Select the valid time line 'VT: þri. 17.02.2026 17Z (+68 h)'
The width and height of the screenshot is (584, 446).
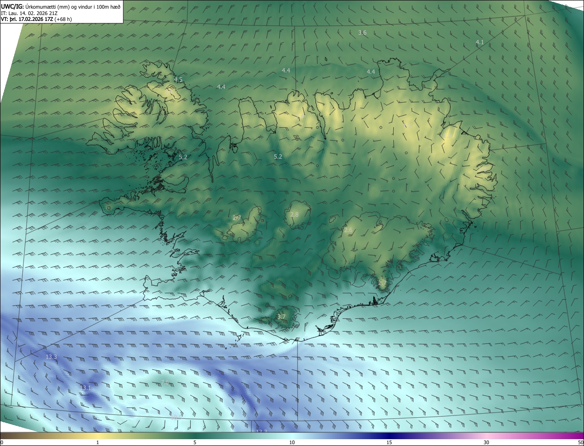(x=36, y=19)
